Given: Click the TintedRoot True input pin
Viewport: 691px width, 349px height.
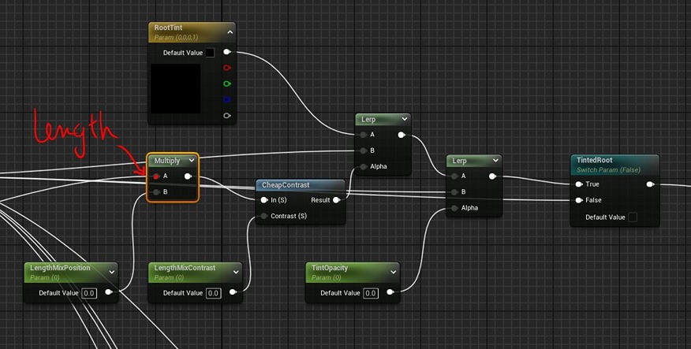Looking at the screenshot, I should tap(579, 184).
